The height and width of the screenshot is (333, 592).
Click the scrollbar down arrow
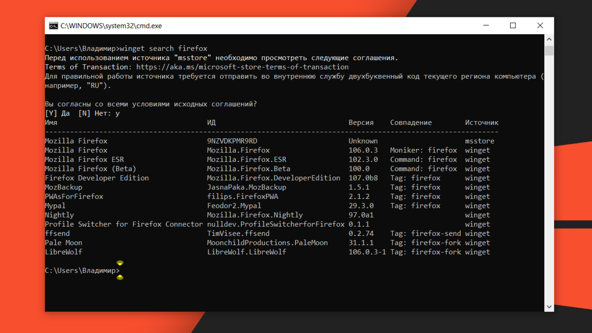click(x=549, y=307)
